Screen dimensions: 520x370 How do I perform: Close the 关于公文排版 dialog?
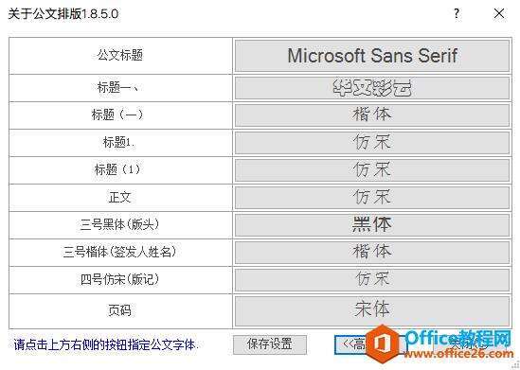pos(499,13)
